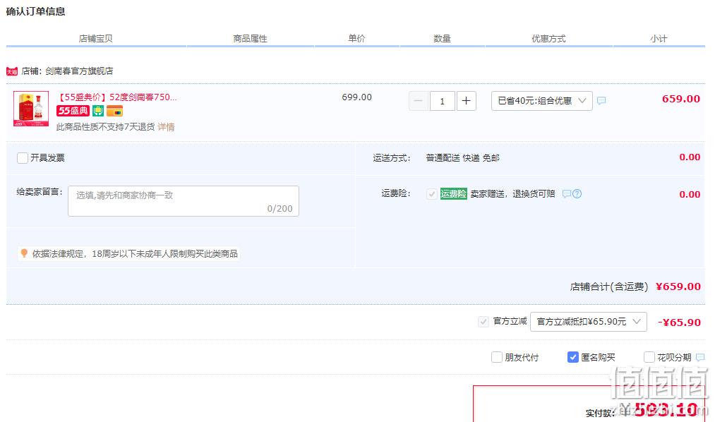Click the unit price 699.00

coord(356,97)
